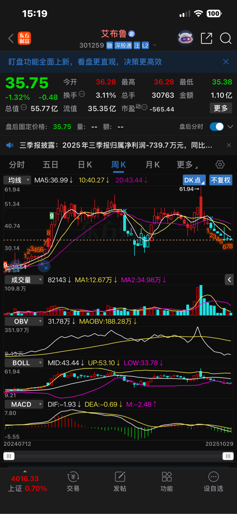
Task: Tap the chart expand arrows icon
Action: (x=44, y=266)
